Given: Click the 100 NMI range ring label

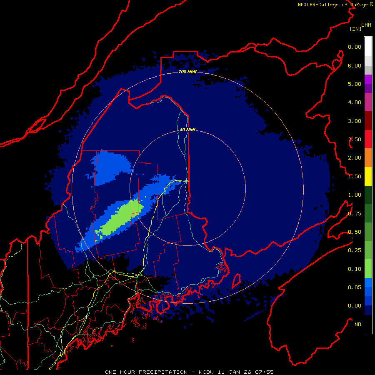Looking at the screenshot, I should [x=187, y=72].
